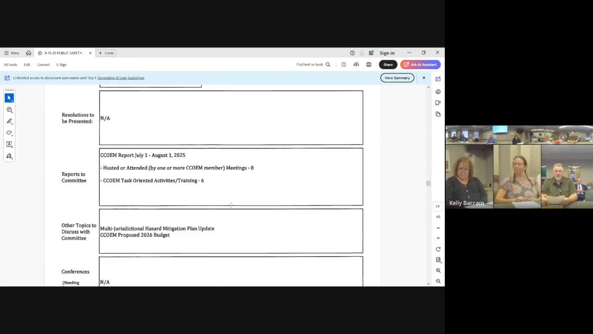Click the 'Hosted or Attended' Meetings - 8 line
This screenshot has height=334, width=593.
click(177, 168)
